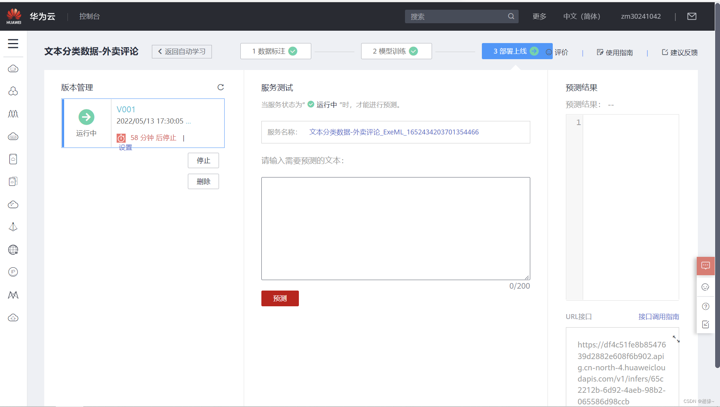Open the red chat consultation widget
720x407 pixels.
(x=705, y=266)
